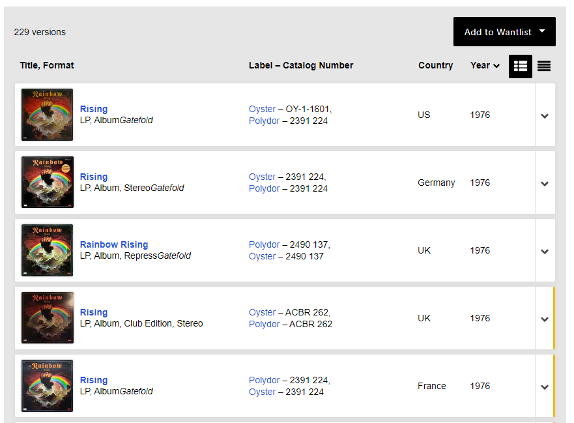Click the Germany version cover thumbnail
The height and width of the screenshot is (423, 574).
point(47,182)
